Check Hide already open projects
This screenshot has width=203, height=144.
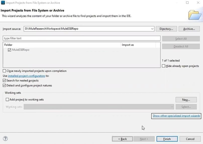[x=164, y=66]
